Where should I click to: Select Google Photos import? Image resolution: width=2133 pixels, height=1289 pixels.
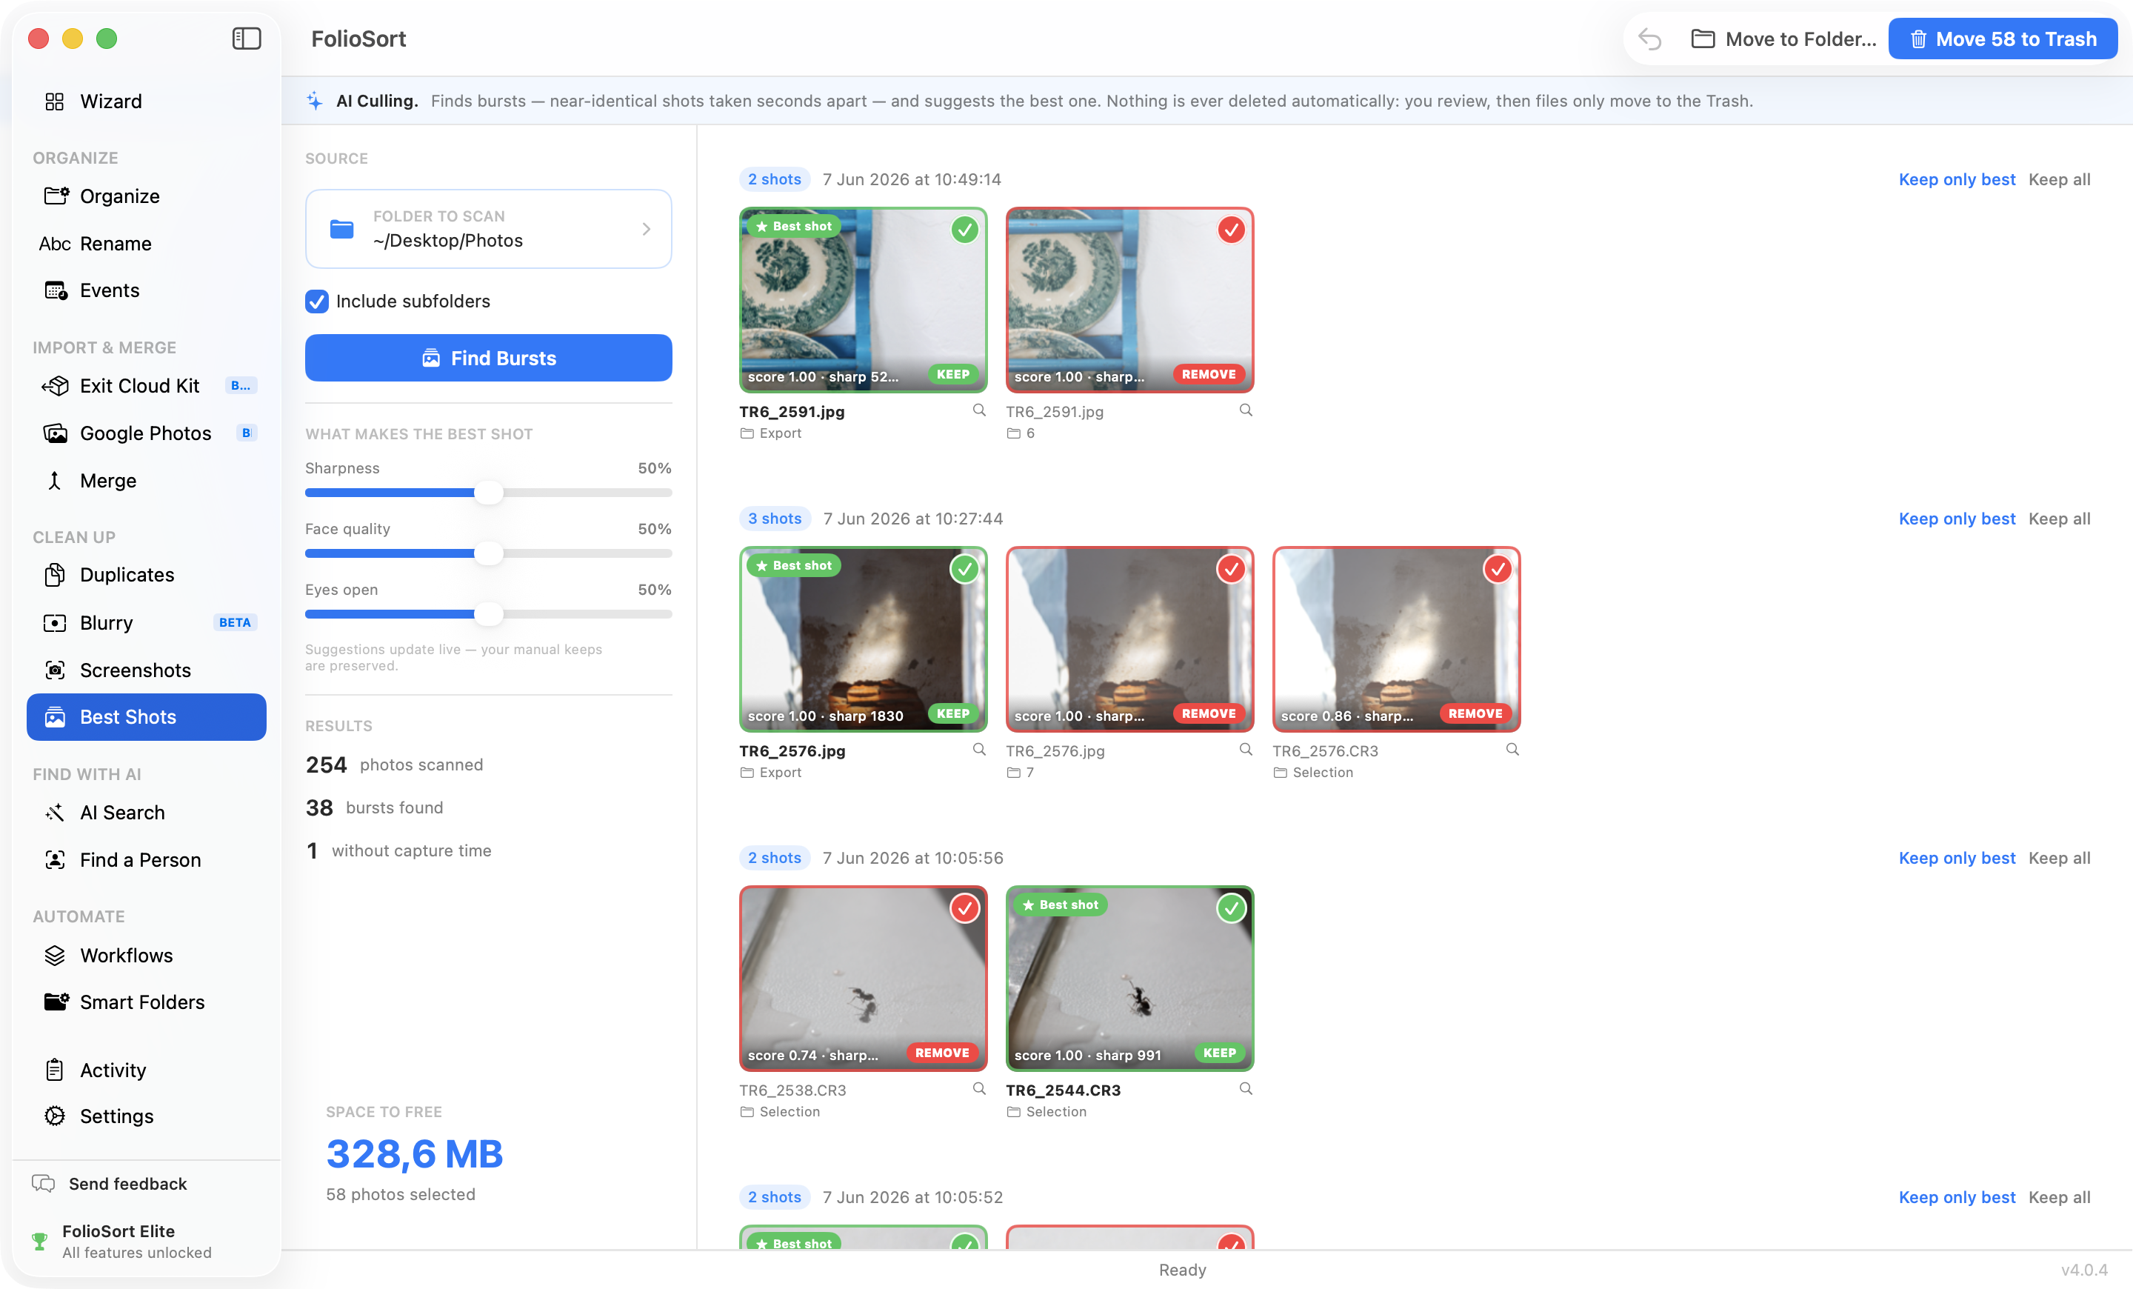coord(147,433)
